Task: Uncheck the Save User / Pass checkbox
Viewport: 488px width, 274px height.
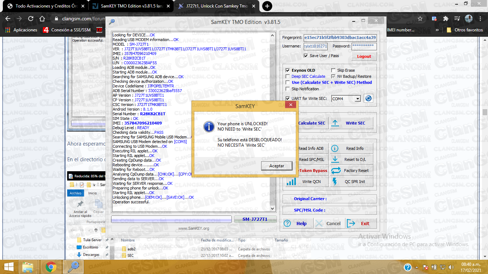Action: click(x=305, y=56)
